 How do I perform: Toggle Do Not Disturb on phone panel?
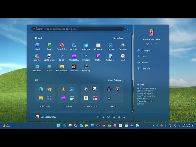(x=148, y=43)
